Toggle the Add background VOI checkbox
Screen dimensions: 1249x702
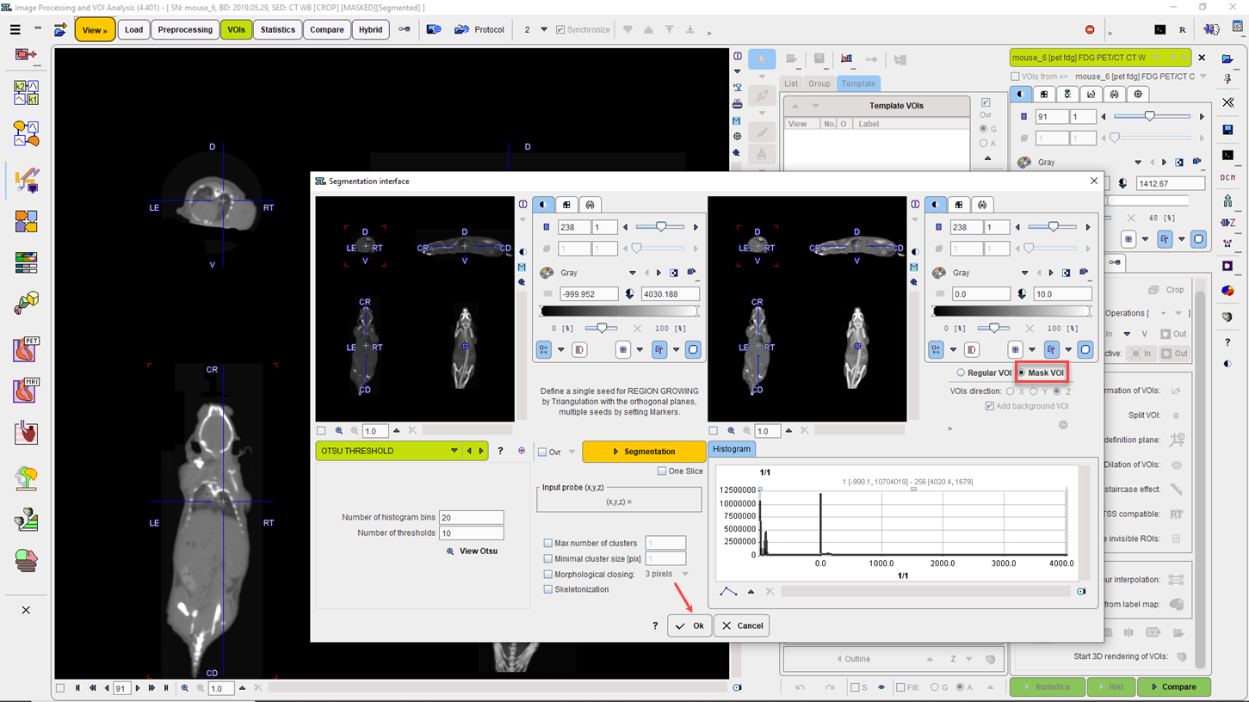(990, 406)
